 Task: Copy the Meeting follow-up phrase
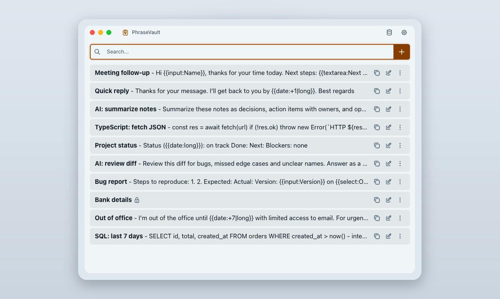pos(377,73)
